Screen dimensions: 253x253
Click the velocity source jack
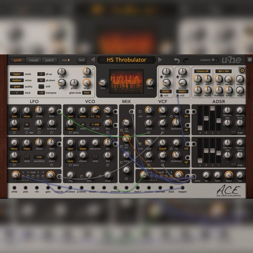pos(59,187)
